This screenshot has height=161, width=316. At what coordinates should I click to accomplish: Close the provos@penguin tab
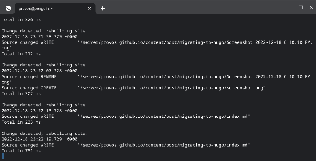tap(90, 8)
